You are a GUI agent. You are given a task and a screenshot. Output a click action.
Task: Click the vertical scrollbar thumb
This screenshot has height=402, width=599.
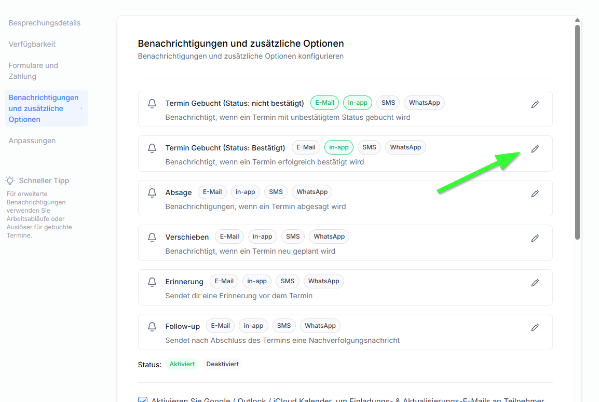[577, 132]
